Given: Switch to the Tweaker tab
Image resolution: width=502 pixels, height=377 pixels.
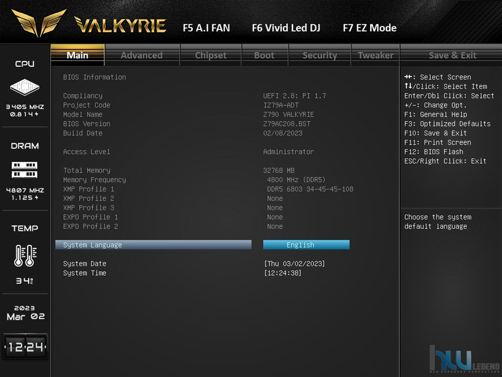Looking at the screenshot, I should click(376, 55).
